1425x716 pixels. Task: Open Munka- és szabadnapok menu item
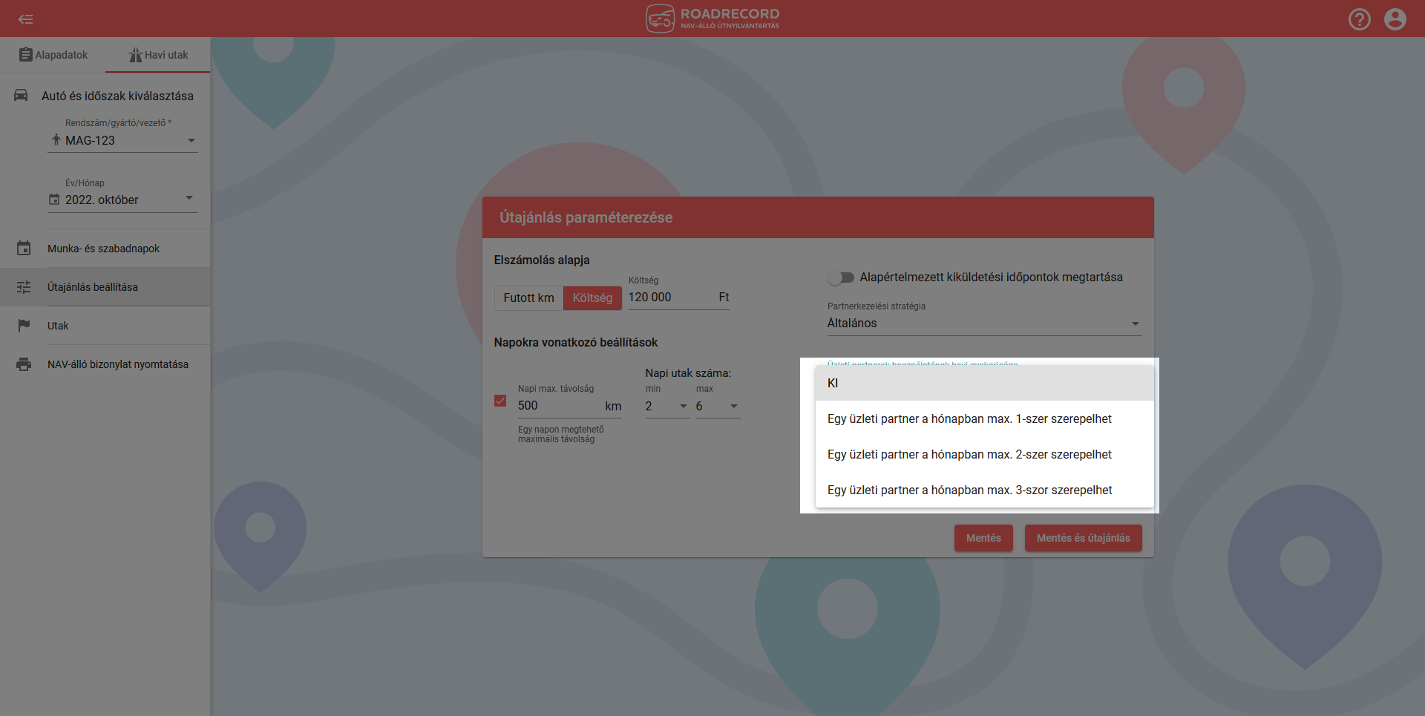105,249
